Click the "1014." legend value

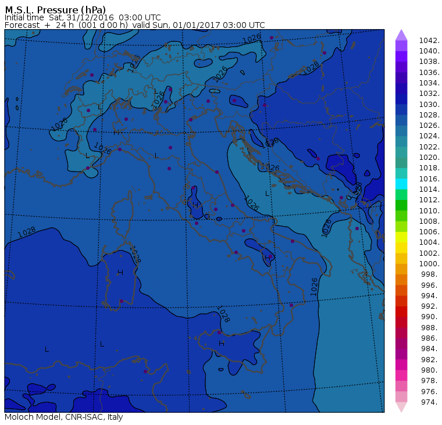[x=429, y=190]
